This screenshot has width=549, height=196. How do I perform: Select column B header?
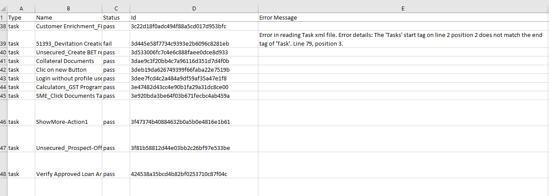68,9
